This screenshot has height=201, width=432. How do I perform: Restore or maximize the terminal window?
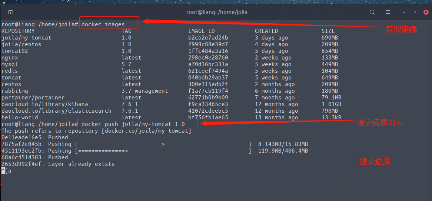tap(415, 12)
